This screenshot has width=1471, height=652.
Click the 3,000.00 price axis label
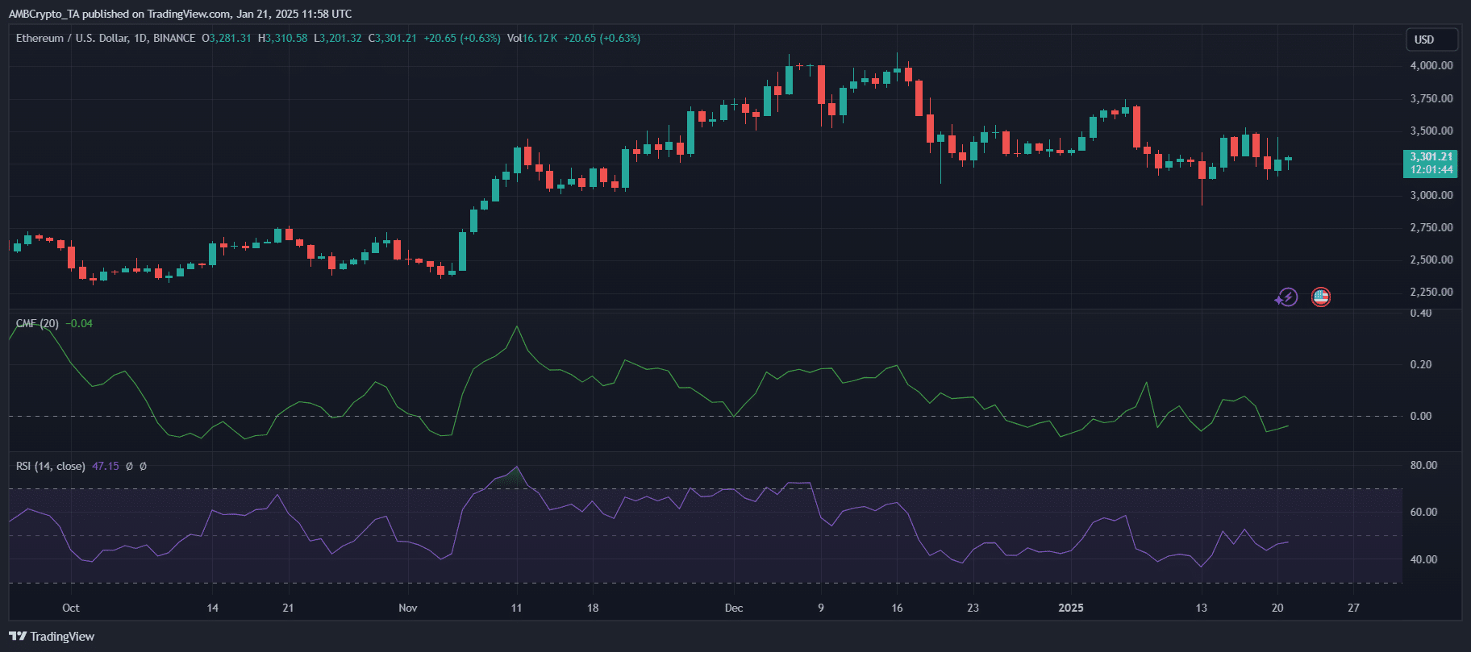[1431, 195]
